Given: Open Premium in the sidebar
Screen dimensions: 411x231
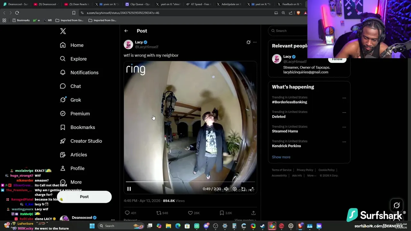Looking at the screenshot, I should click(75, 114).
